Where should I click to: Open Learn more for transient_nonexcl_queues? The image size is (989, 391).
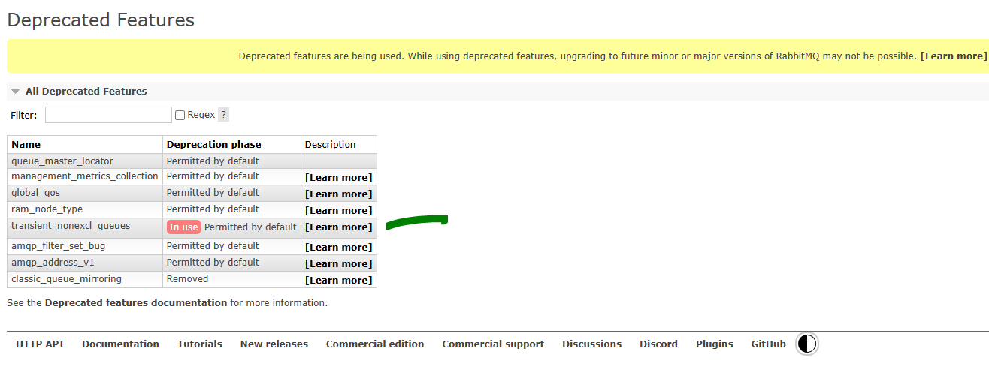coord(338,227)
